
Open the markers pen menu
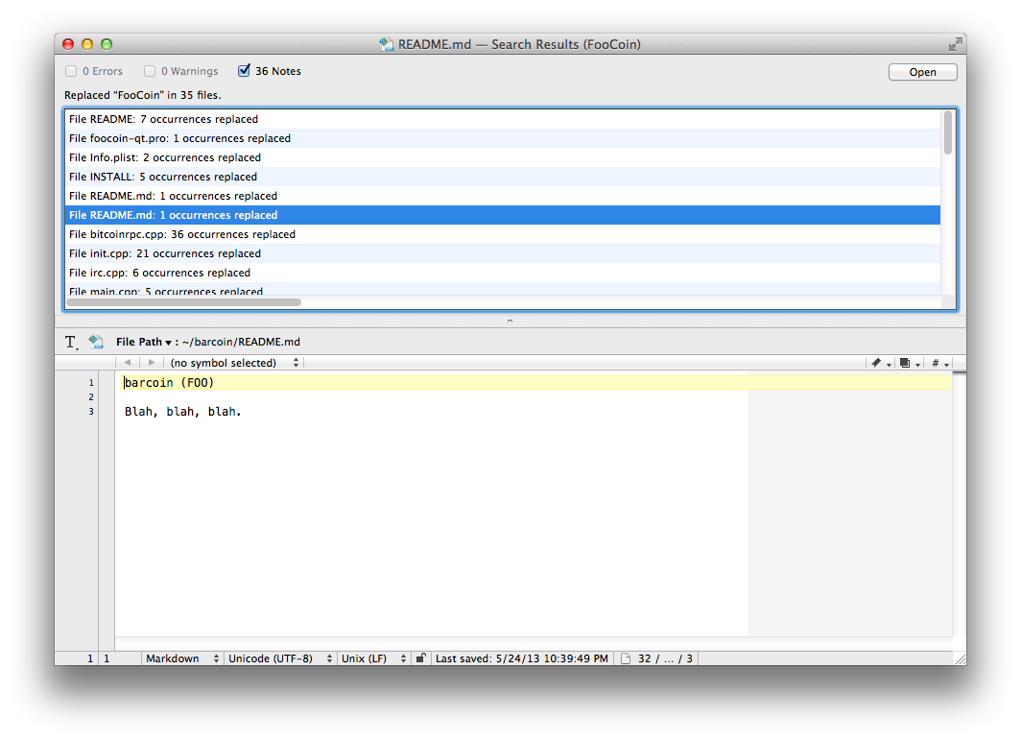coord(880,364)
